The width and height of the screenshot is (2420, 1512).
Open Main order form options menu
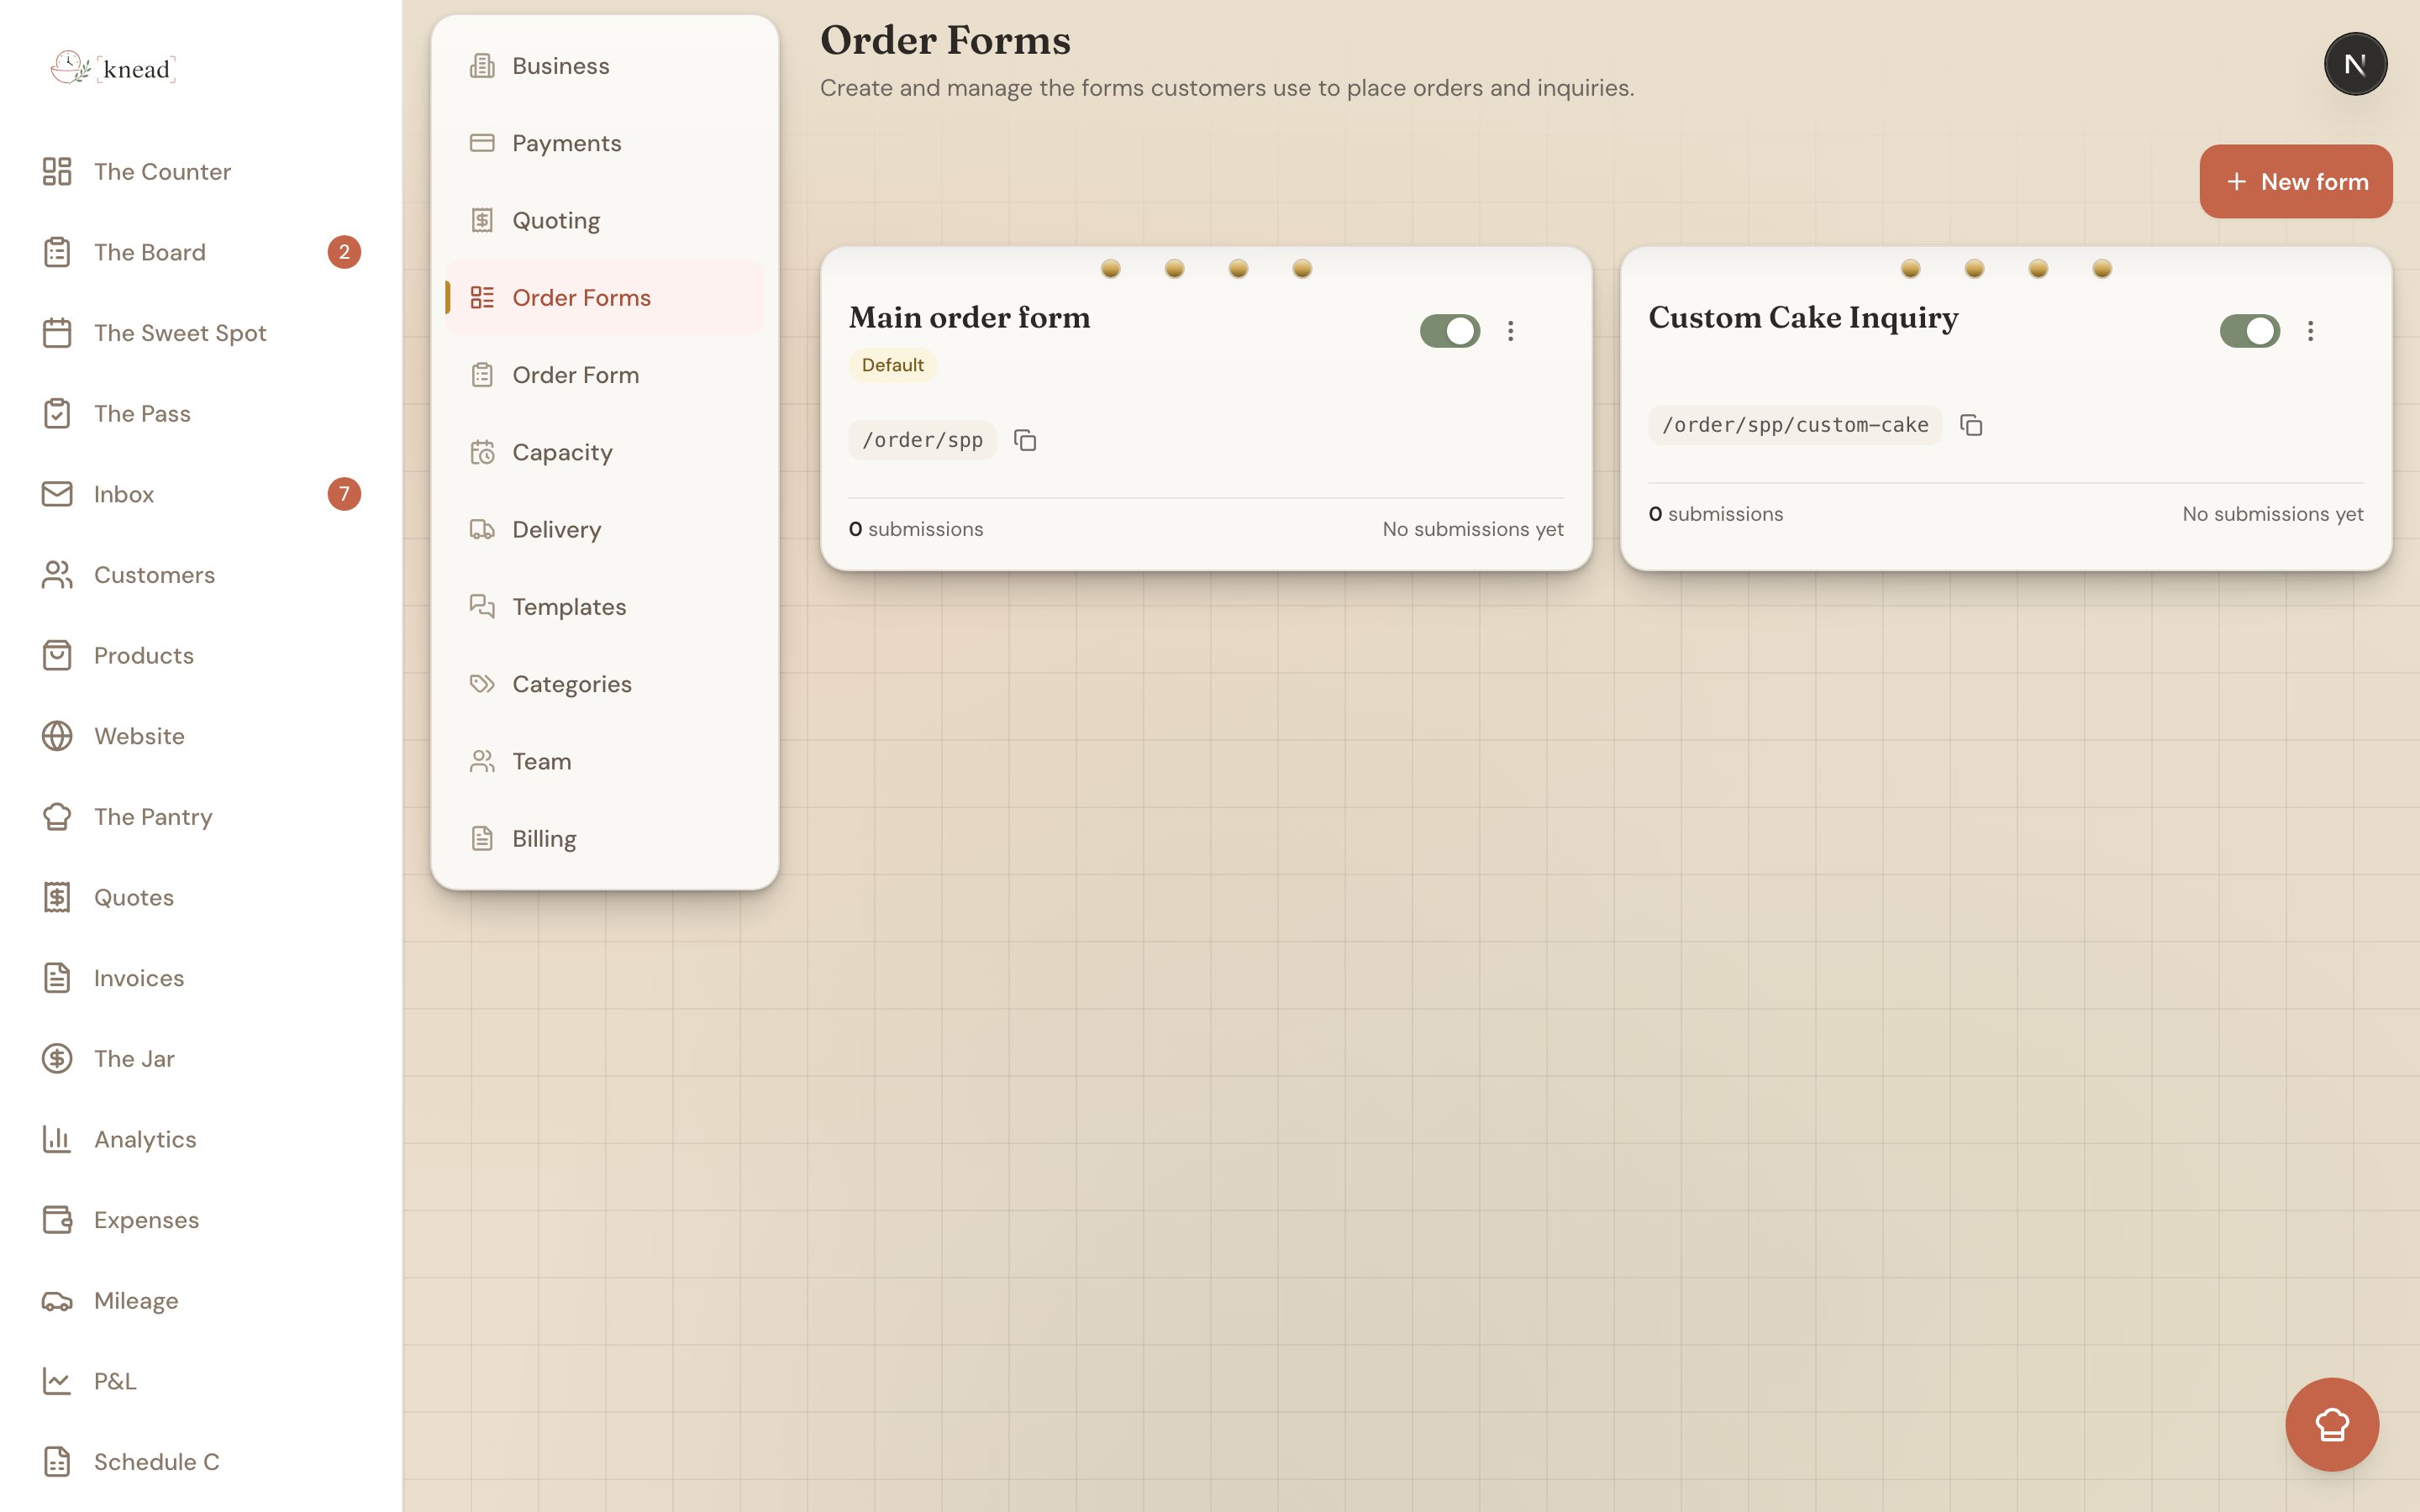coord(1511,331)
